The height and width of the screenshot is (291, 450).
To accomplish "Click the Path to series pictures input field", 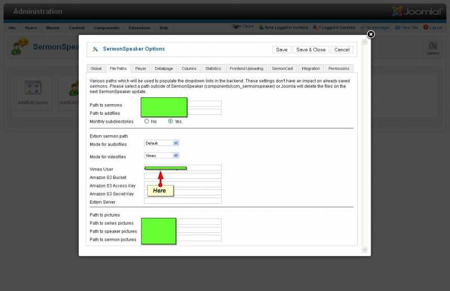I will [182, 221].
